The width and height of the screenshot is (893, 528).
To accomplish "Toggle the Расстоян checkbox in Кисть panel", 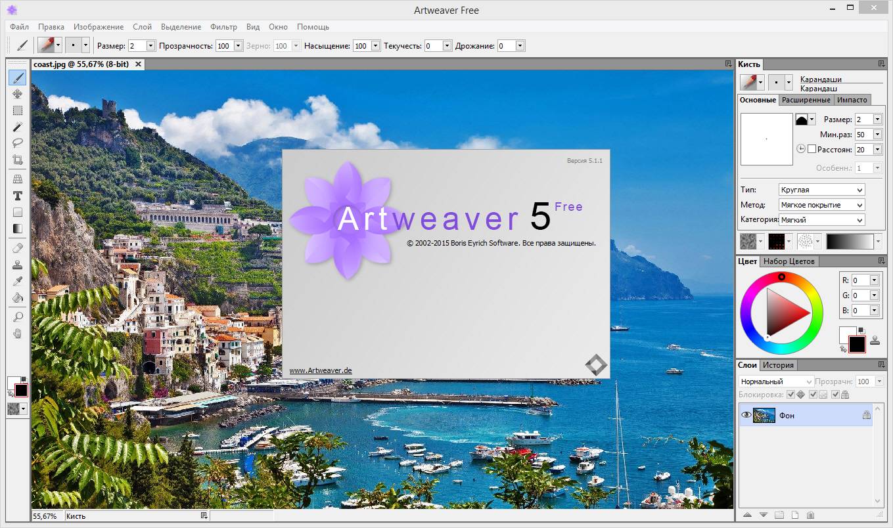I will 812,149.
